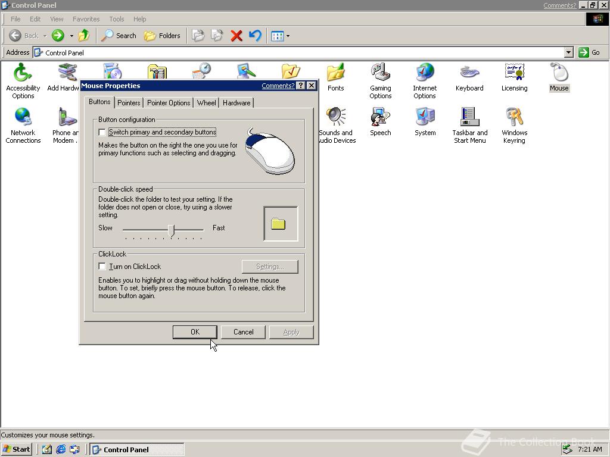Click the Address bar field

[299, 52]
